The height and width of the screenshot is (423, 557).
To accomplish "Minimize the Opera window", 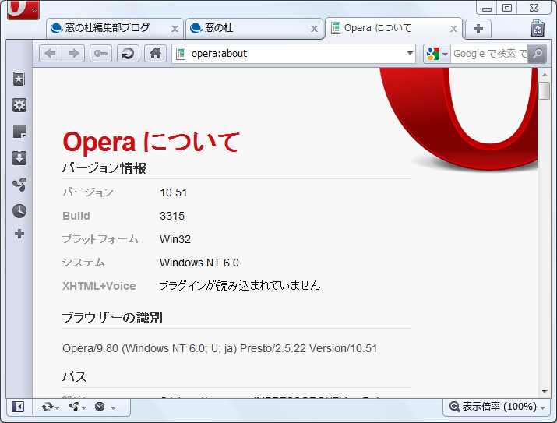I will (487, 8).
